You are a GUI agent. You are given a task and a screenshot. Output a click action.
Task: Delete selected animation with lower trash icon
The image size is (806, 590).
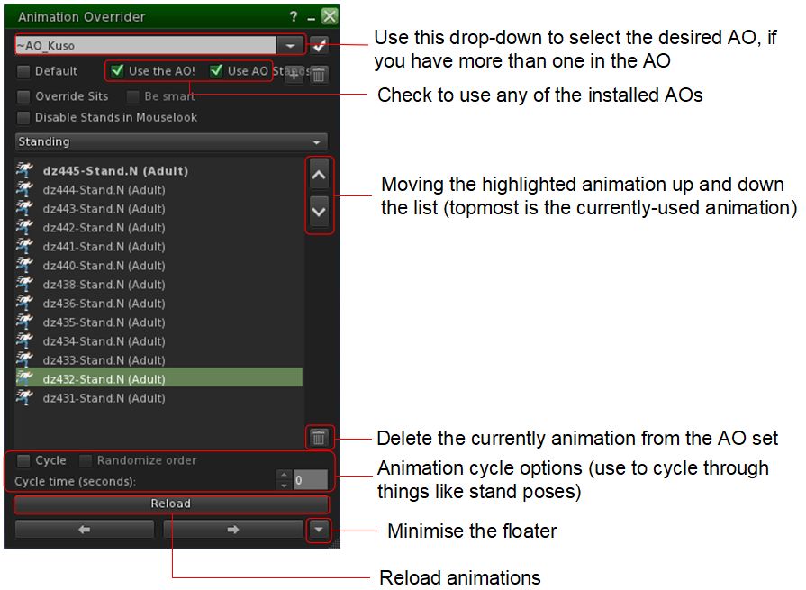coord(319,438)
